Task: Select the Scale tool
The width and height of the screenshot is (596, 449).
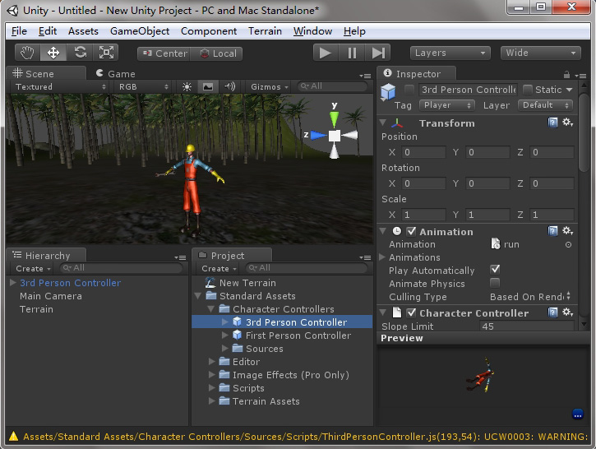Action: click(106, 53)
